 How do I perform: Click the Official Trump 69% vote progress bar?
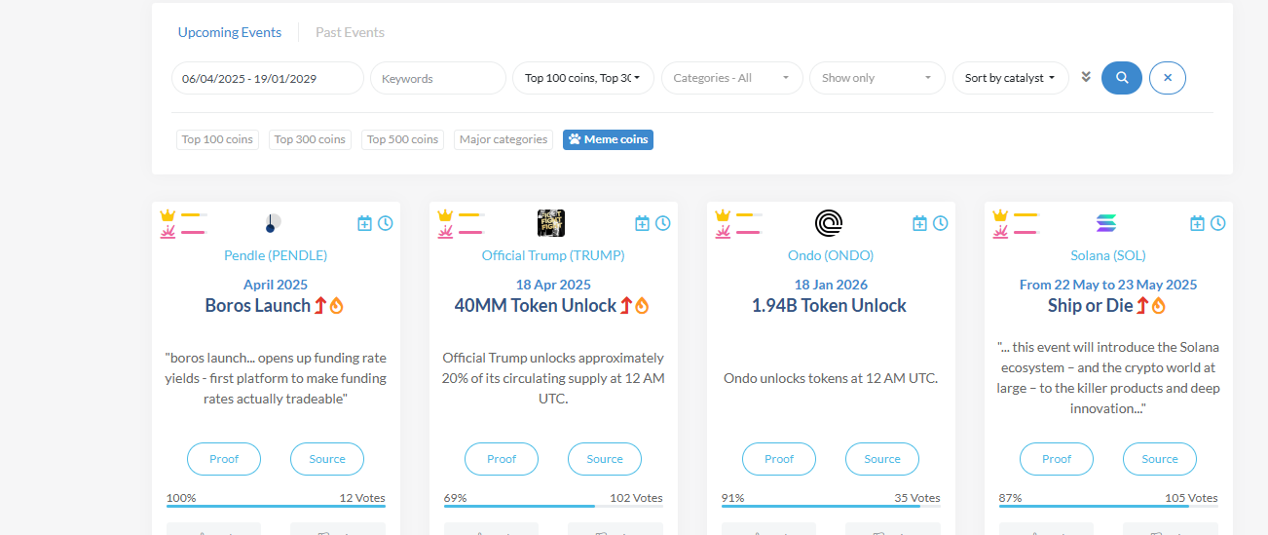click(553, 506)
